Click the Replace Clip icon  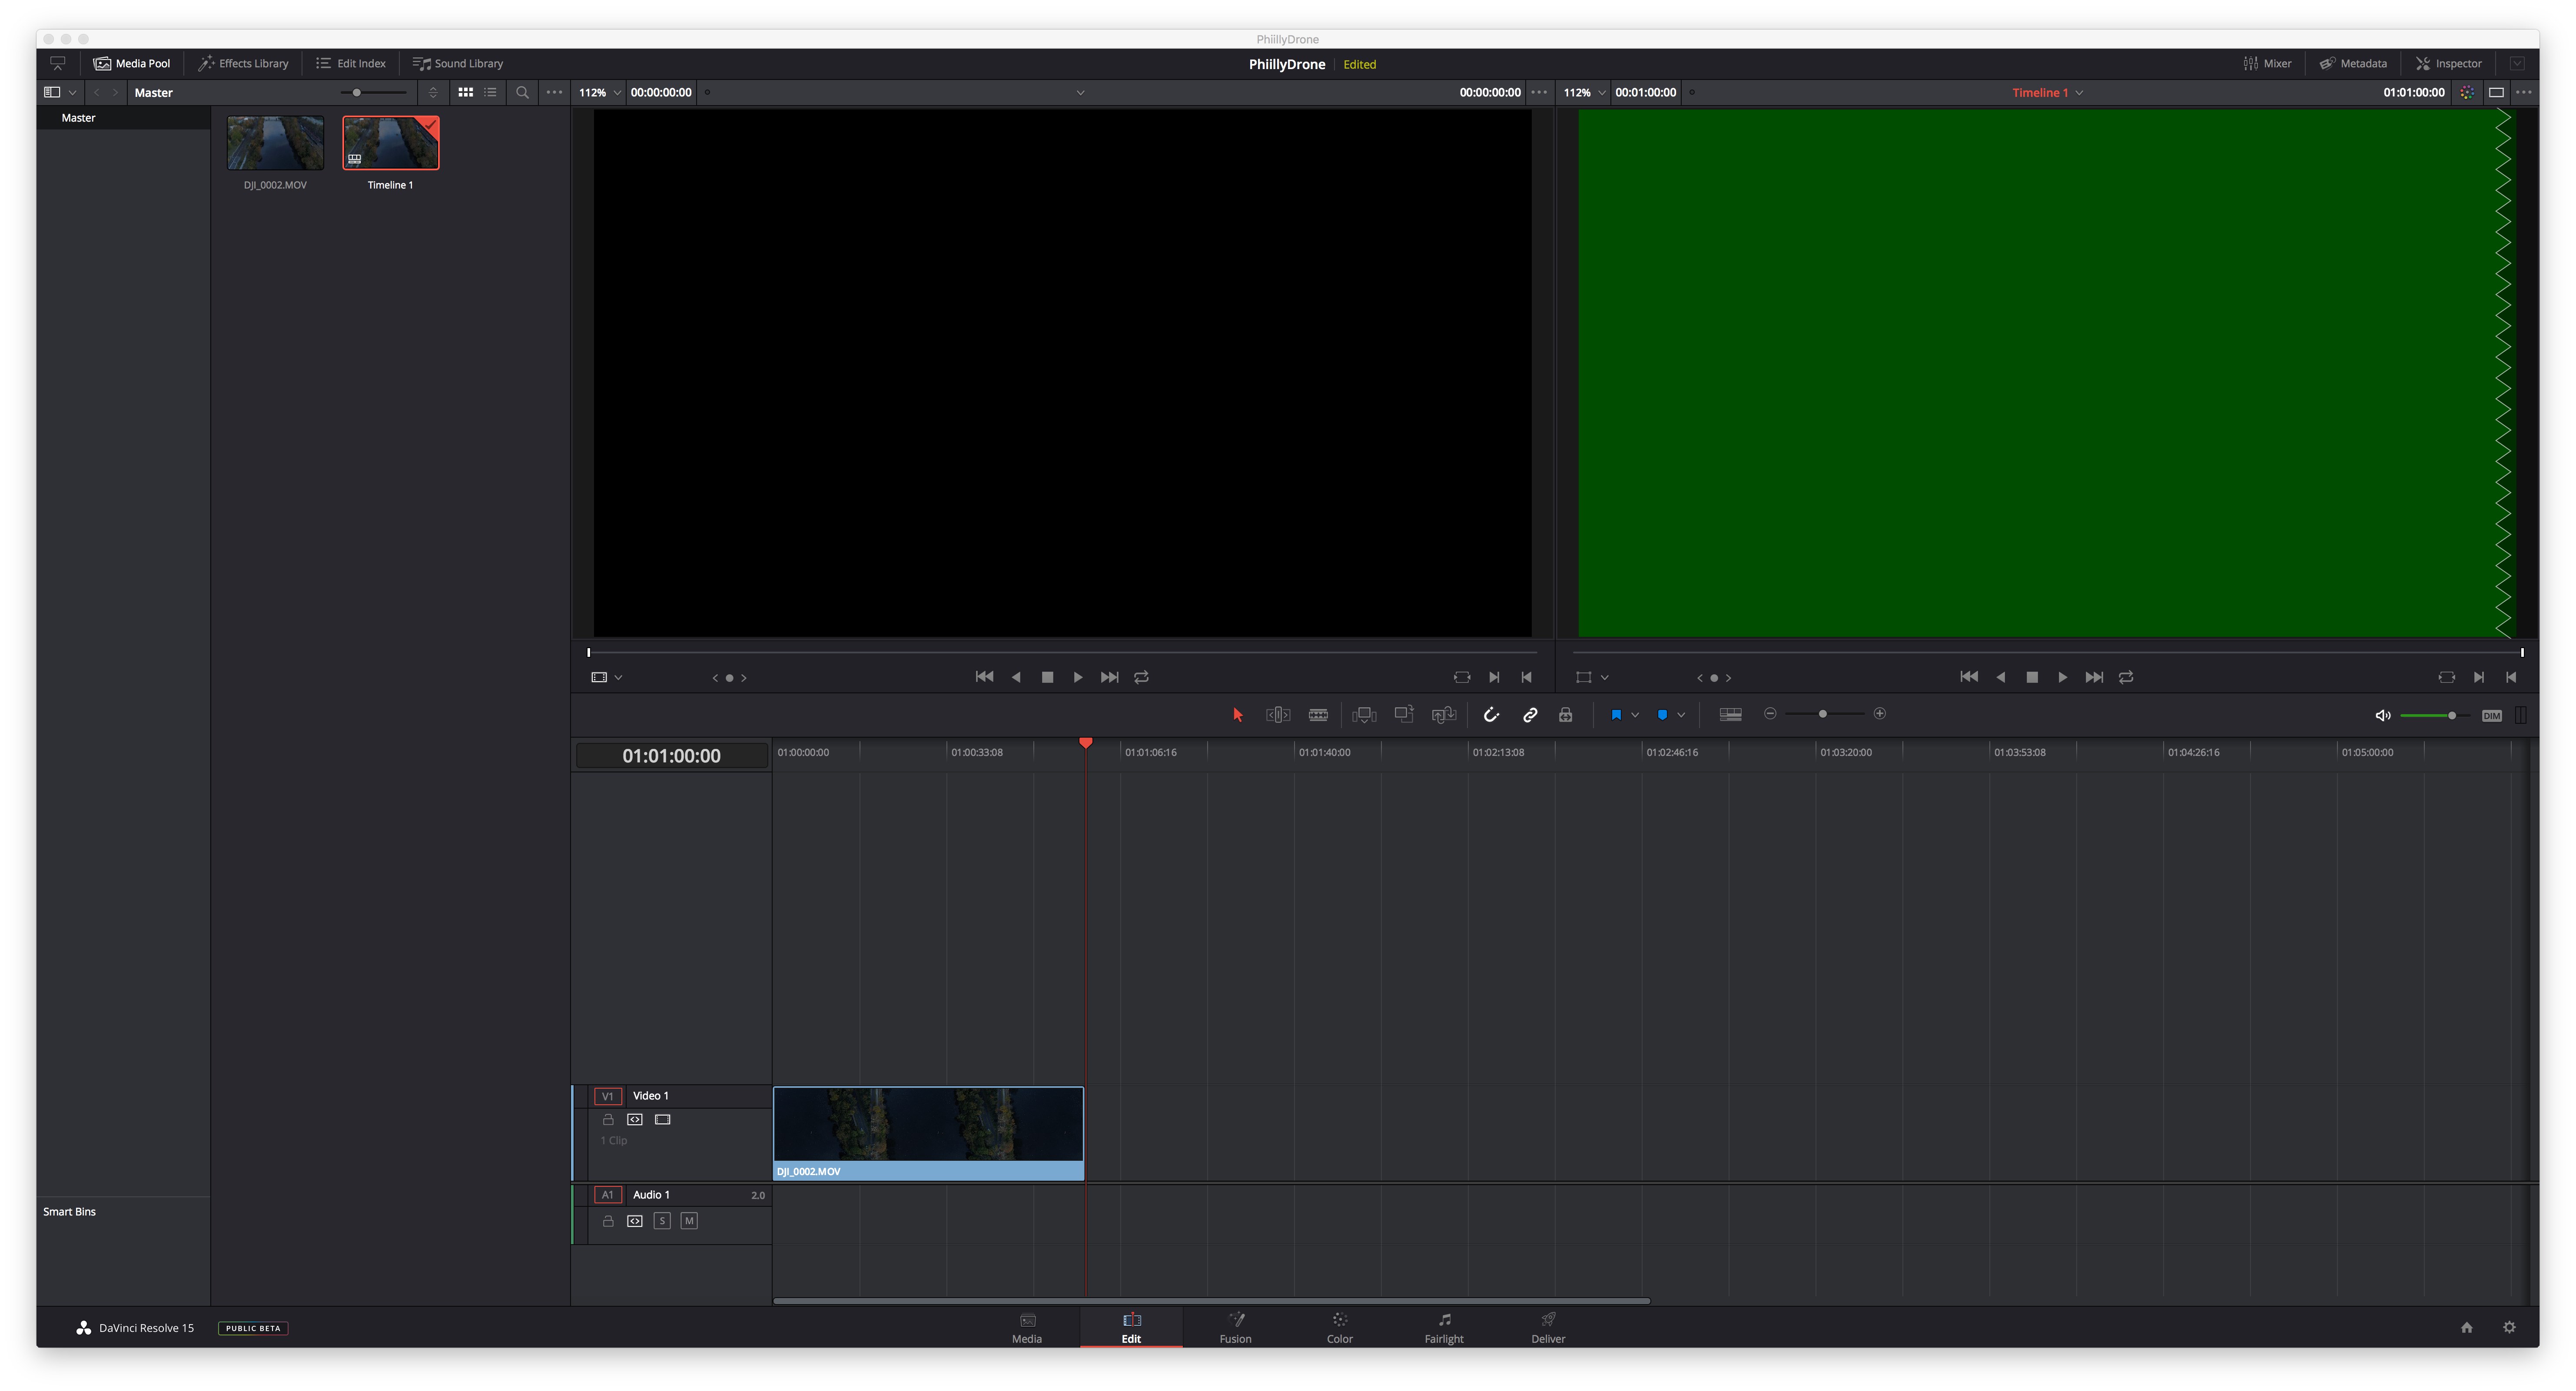[x=1444, y=714]
